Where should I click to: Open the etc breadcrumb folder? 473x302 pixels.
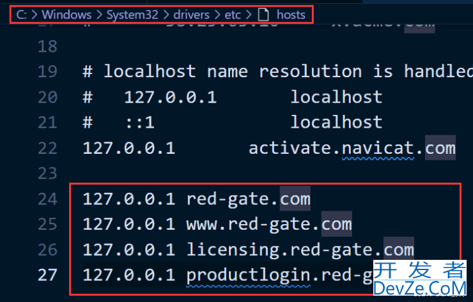[x=233, y=15]
